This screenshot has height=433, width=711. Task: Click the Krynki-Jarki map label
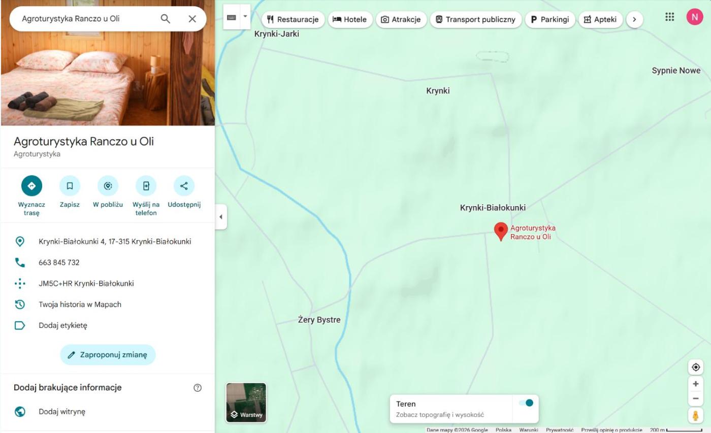pyautogui.click(x=277, y=34)
